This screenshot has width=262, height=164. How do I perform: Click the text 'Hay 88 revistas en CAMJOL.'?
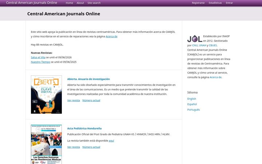[x=47, y=45]
